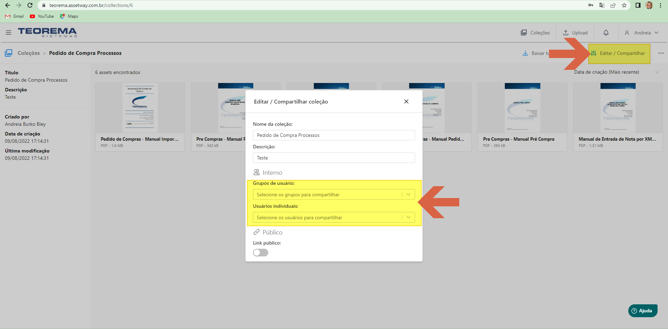Click the collections icon in breadcrumb
The width and height of the screenshot is (668, 329).
point(9,53)
